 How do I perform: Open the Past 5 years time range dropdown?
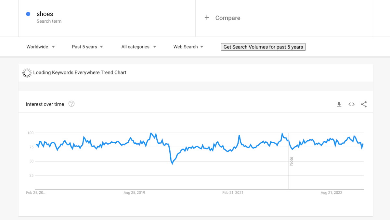87,47
